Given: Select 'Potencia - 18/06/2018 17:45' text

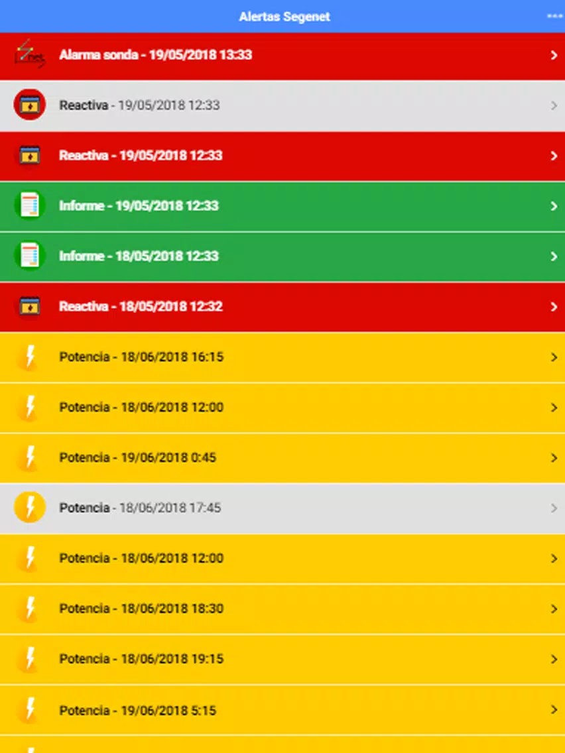Looking at the screenshot, I should pos(141,508).
